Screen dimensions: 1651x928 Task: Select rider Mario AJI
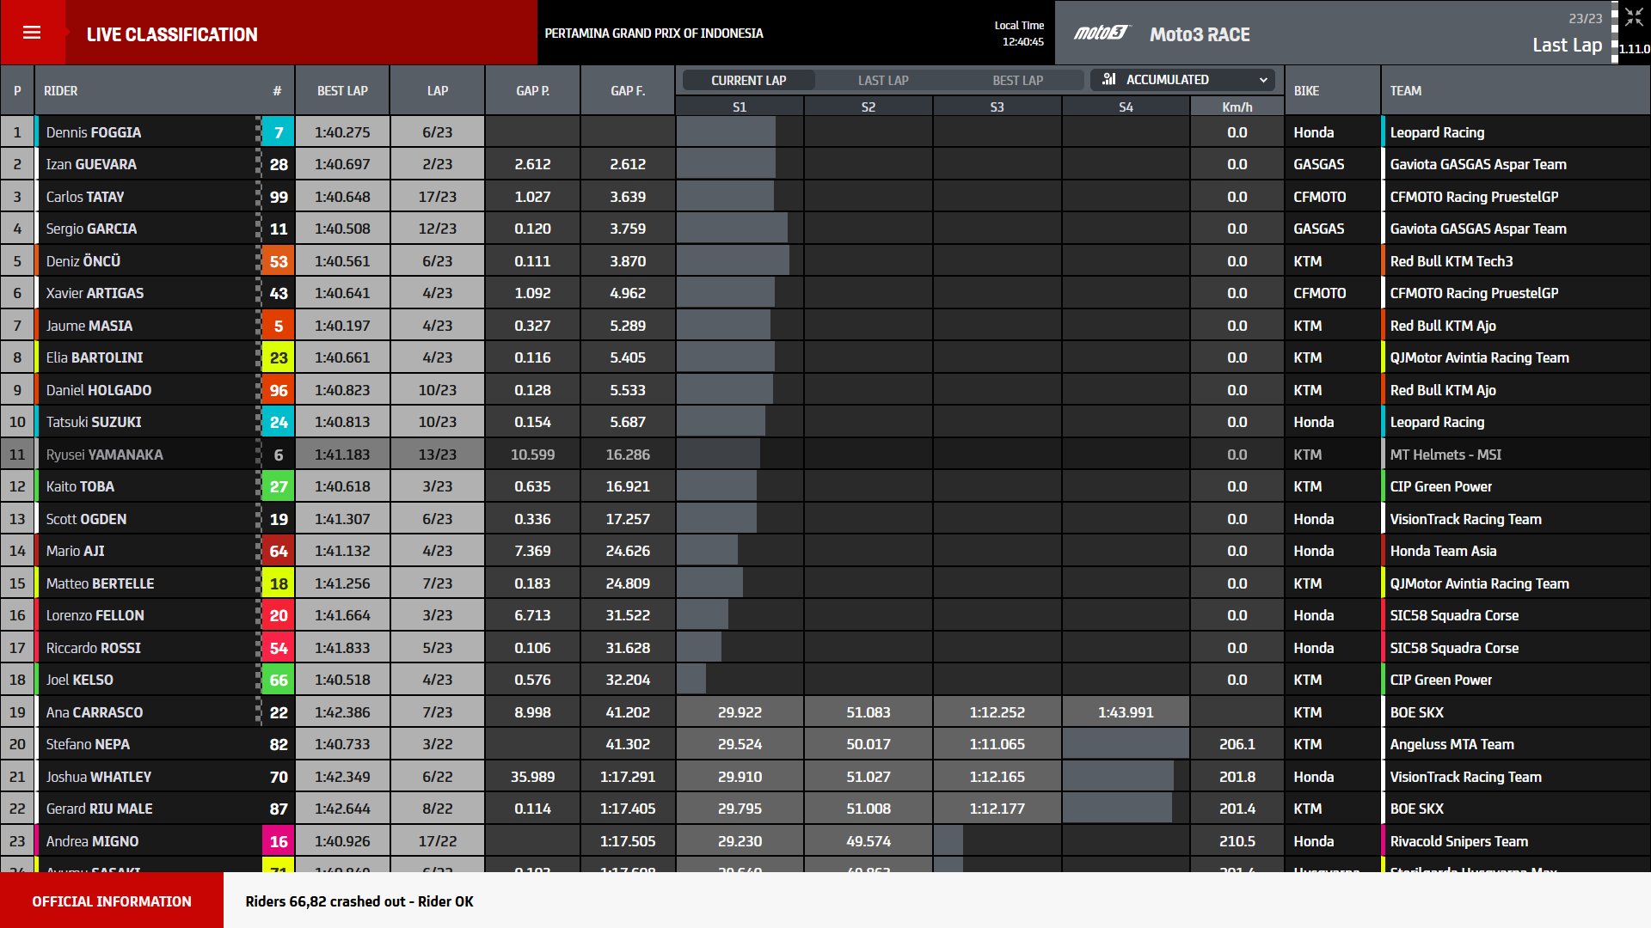[76, 551]
